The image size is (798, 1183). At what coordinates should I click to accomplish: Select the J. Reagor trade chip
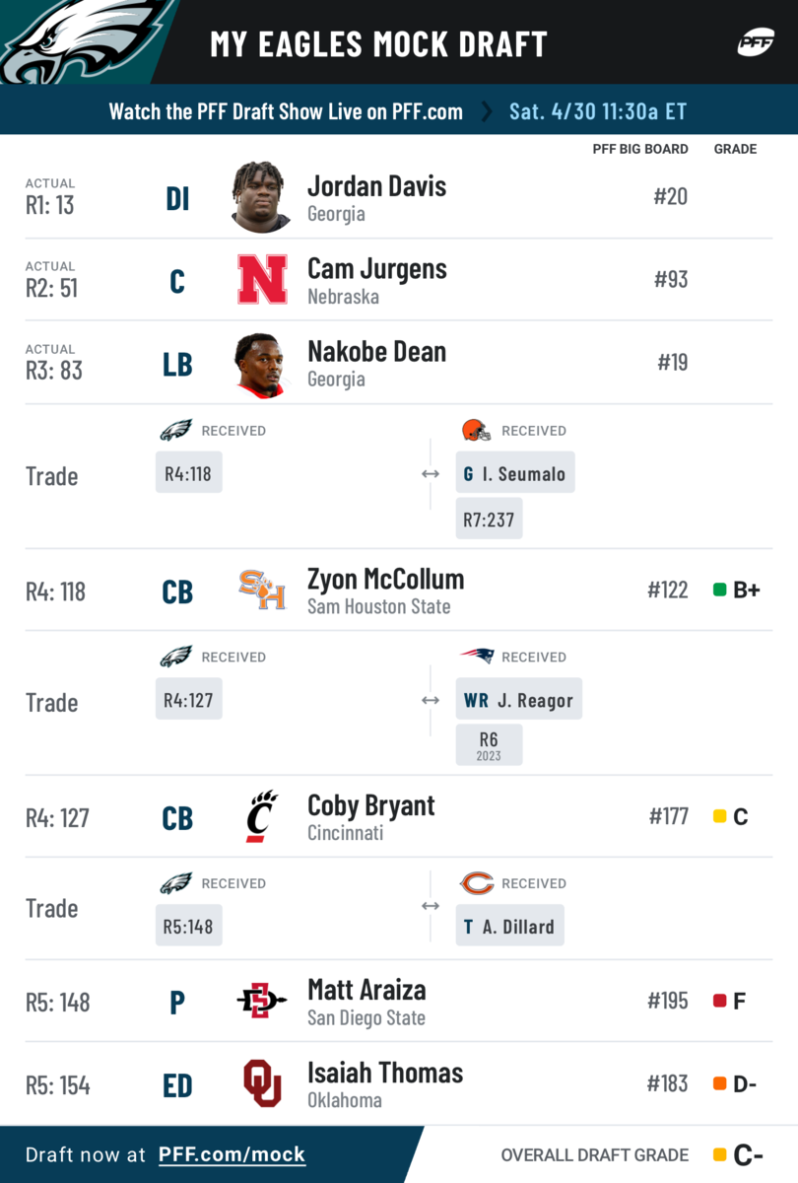point(519,699)
